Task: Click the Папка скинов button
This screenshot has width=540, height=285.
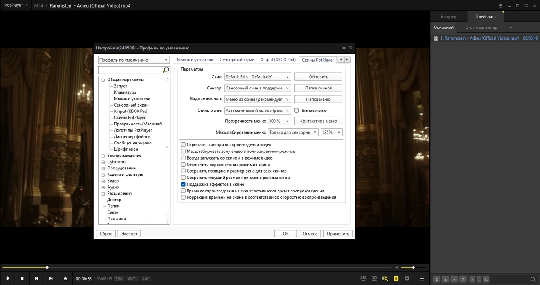Action: click(x=318, y=88)
